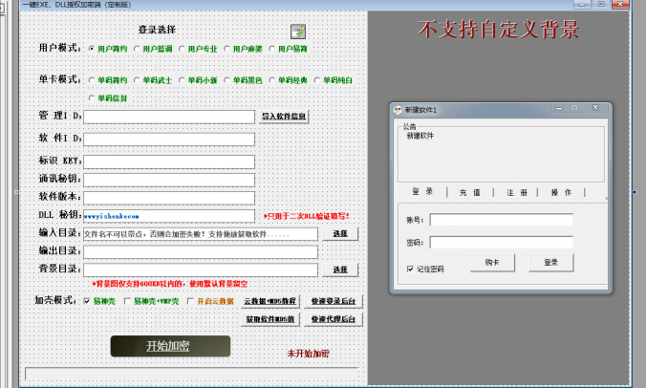Image resolution: width=646 pixels, height=388 pixels.
Task: Click 选择 button next to 输入目录
Action: coord(340,234)
